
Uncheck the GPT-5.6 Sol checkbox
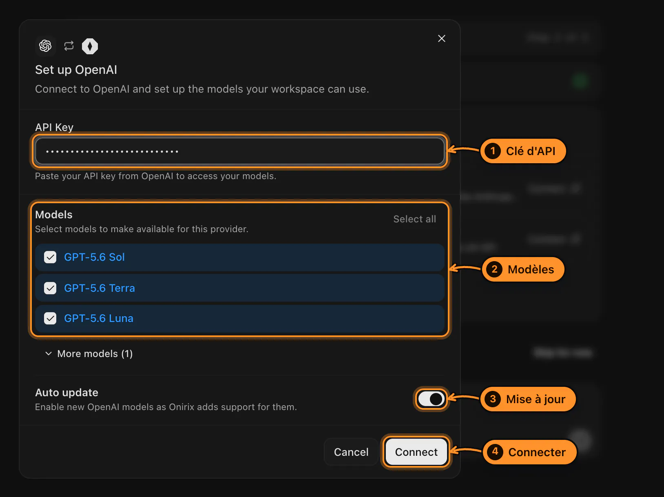click(x=50, y=257)
